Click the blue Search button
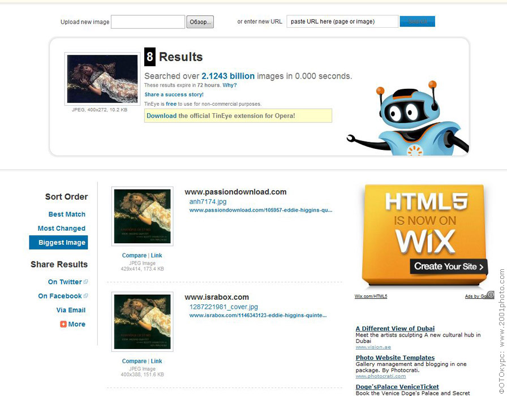Viewport: 507px width, 396px height. click(417, 21)
